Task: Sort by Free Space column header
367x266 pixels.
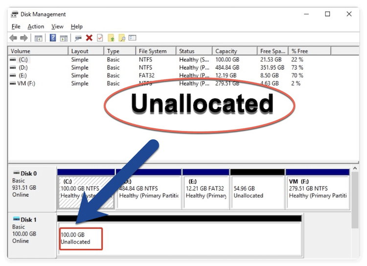Action: pos(273,51)
